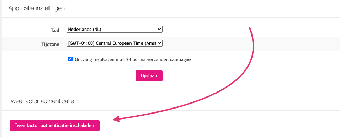Click the chevron arrow of the Central European Time select

pyautogui.click(x=159, y=43)
